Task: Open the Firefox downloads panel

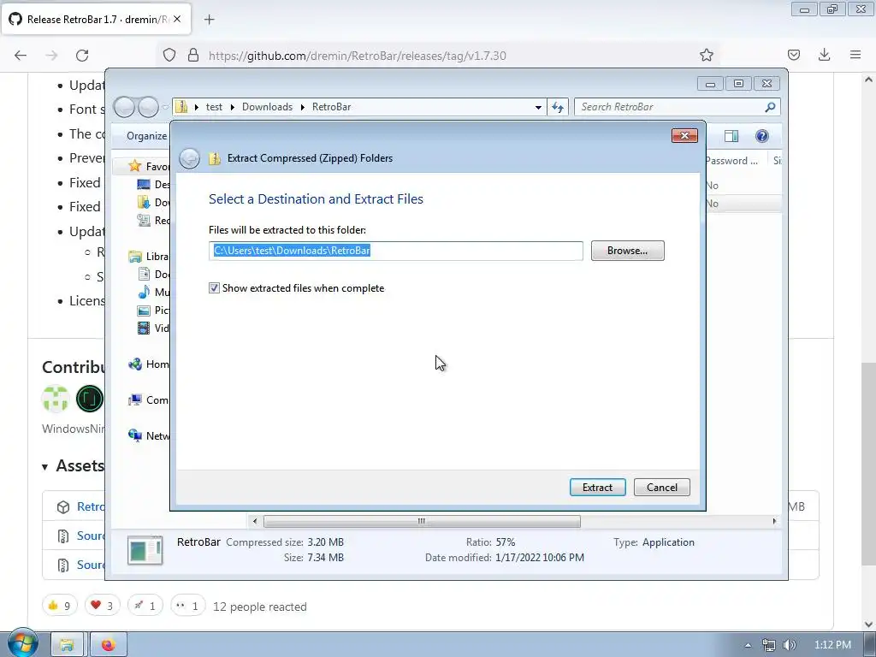Action: (x=824, y=55)
